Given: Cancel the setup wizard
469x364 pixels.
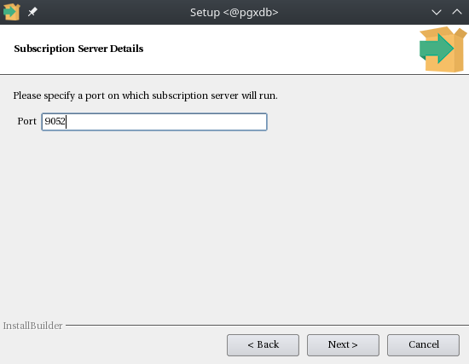Looking at the screenshot, I should tap(423, 345).
